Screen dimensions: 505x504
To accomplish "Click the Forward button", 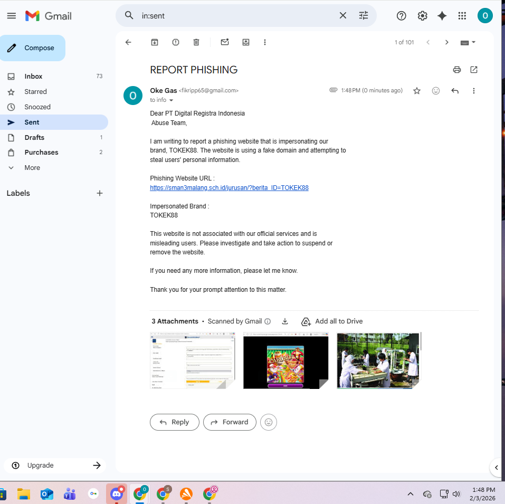I will pos(230,422).
